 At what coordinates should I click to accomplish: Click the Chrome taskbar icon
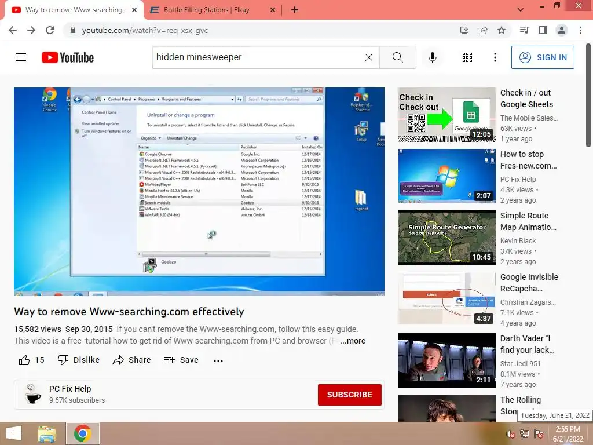click(x=82, y=433)
